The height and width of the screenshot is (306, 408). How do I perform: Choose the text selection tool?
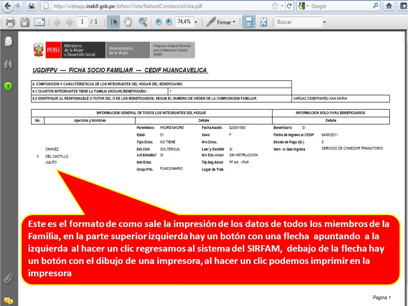[x=113, y=22]
